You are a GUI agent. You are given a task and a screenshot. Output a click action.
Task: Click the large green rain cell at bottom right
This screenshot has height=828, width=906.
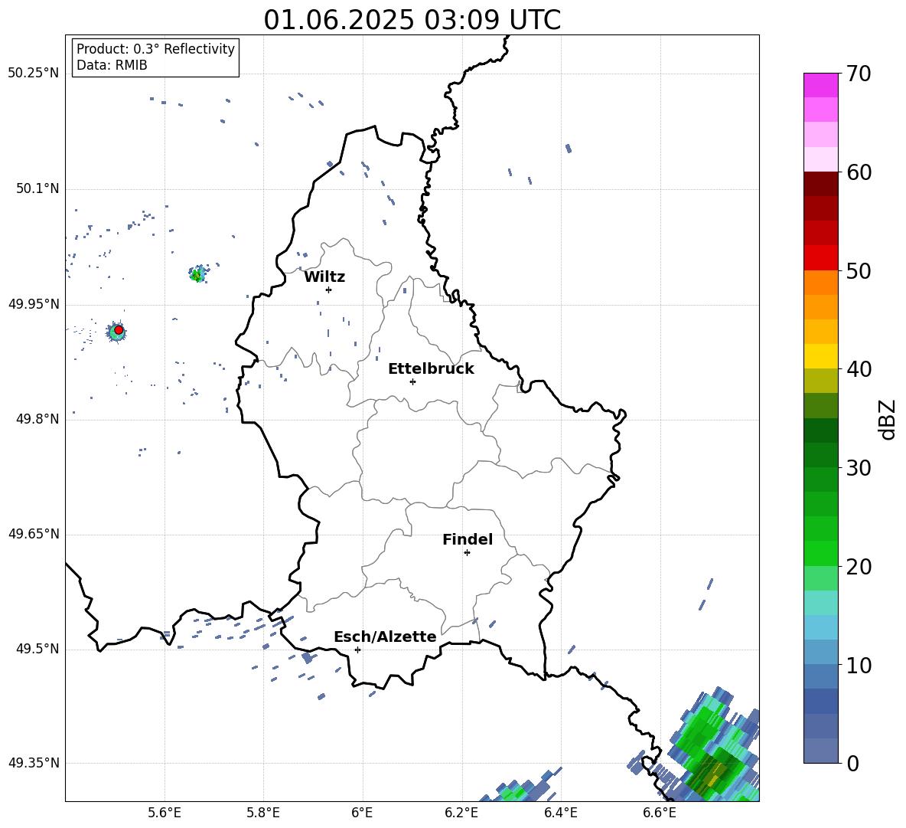click(709, 751)
